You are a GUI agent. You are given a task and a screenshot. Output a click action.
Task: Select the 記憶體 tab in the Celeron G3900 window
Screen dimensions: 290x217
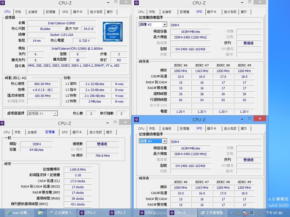pyautogui.click(x=50, y=12)
